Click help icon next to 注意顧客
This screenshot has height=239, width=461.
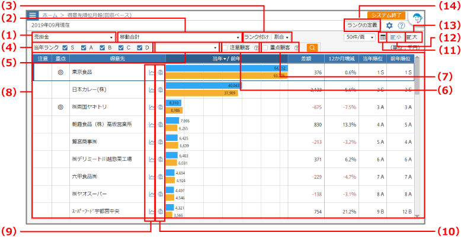click(x=256, y=48)
